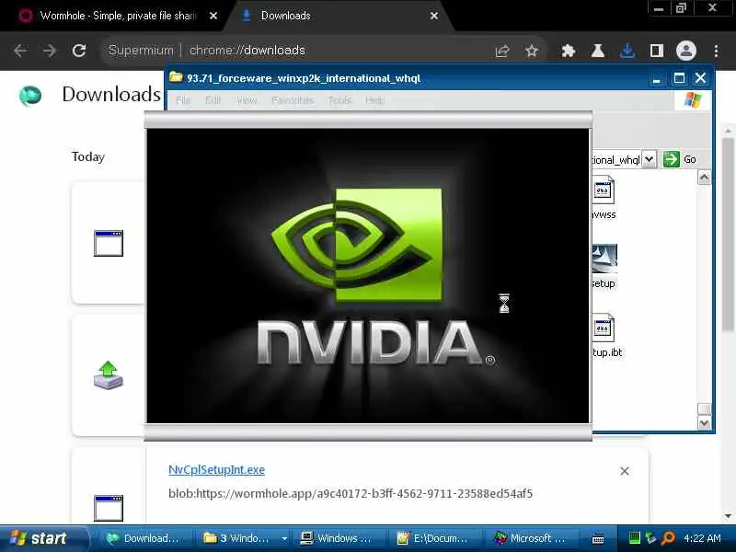Open the NvCplSetupInt.exe download link
Screen dimensions: 736x552
coord(216,469)
